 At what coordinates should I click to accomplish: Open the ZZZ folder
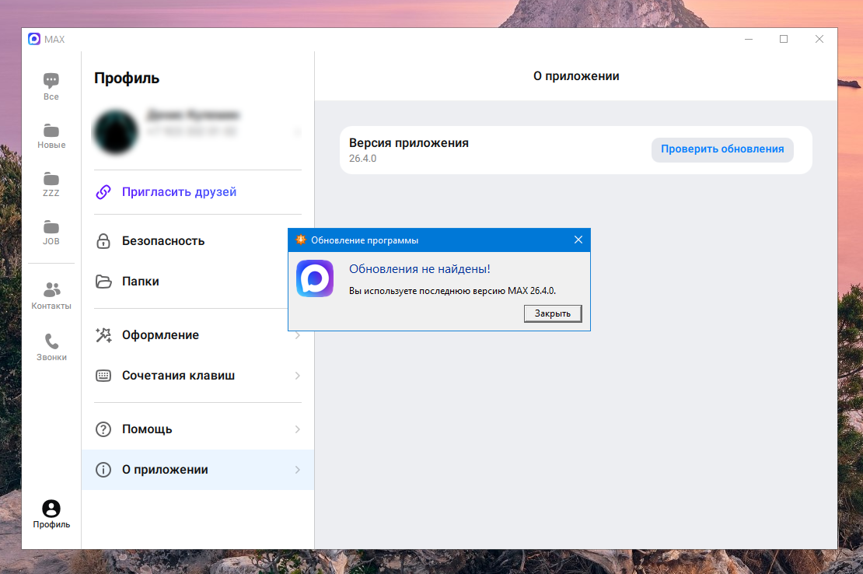click(x=51, y=184)
